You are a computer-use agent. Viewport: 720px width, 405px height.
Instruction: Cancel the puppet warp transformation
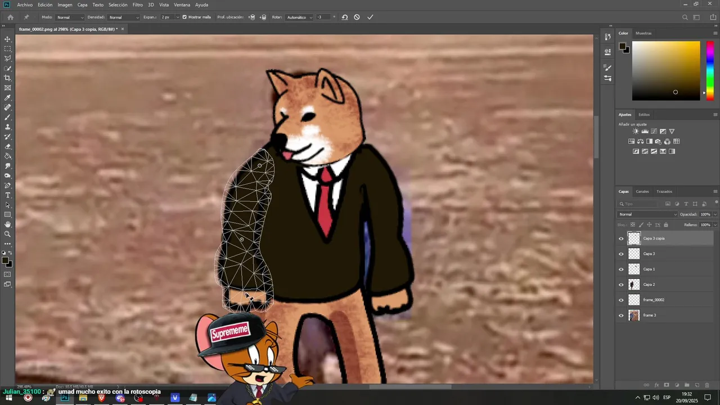(357, 17)
